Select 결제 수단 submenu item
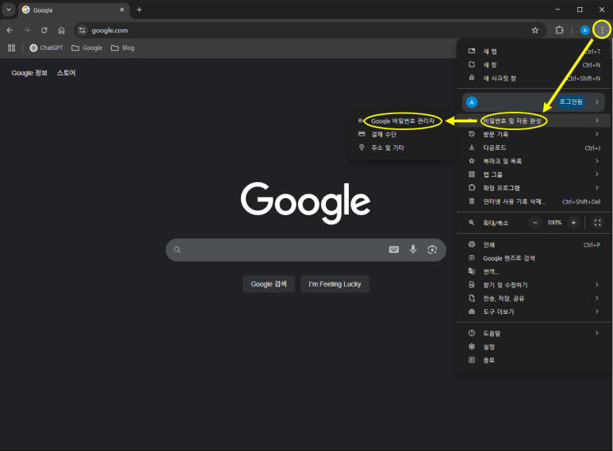The height and width of the screenshot is (451, 613). [402, 135]
